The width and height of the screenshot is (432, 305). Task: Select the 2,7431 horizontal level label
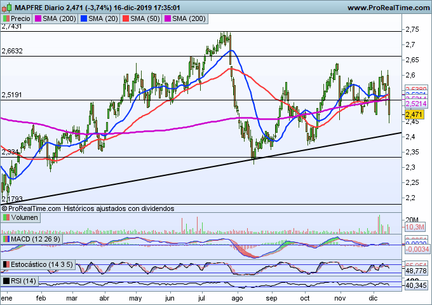(11, 27)
